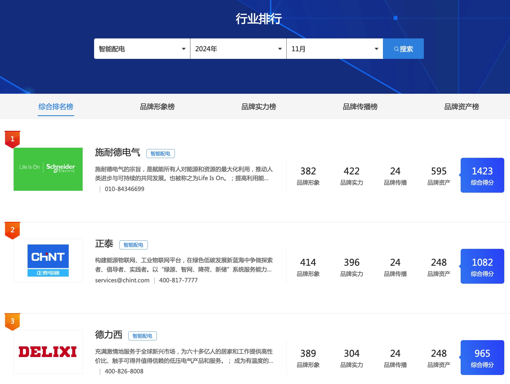Open the 2024年 year dropdown

click(x=238, y=49)
